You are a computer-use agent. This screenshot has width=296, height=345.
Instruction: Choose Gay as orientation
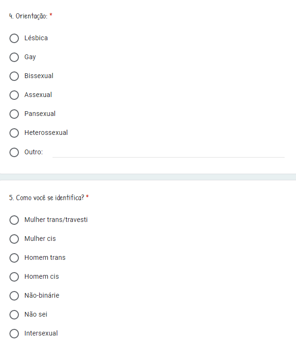14,57
